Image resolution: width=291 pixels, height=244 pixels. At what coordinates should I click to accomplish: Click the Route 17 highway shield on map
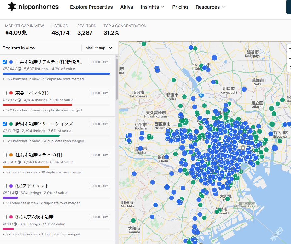pyautogui.click(x=201, y=95)
